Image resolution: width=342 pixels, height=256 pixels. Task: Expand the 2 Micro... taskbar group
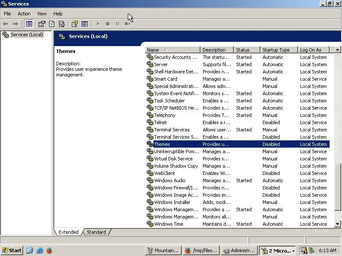click(277, 250)
